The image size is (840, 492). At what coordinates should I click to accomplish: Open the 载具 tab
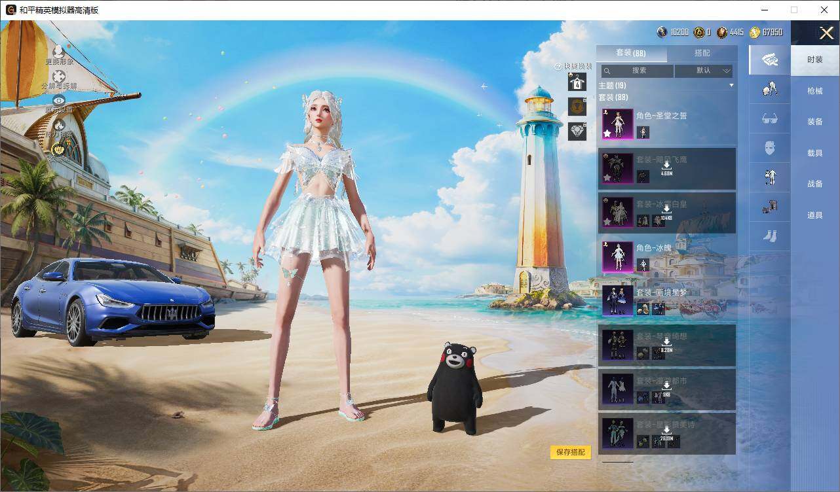point(815,153)
